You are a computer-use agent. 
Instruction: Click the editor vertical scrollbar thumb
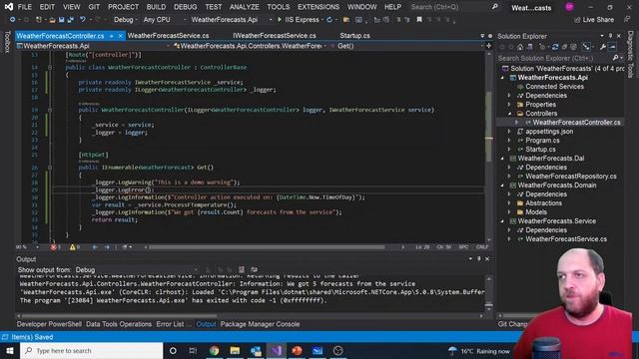click(488, 127)
